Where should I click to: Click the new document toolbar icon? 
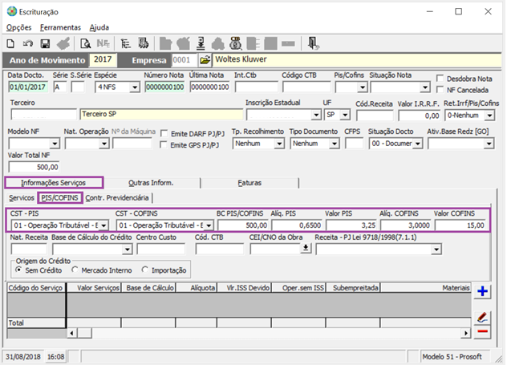[x=10, y=43]
